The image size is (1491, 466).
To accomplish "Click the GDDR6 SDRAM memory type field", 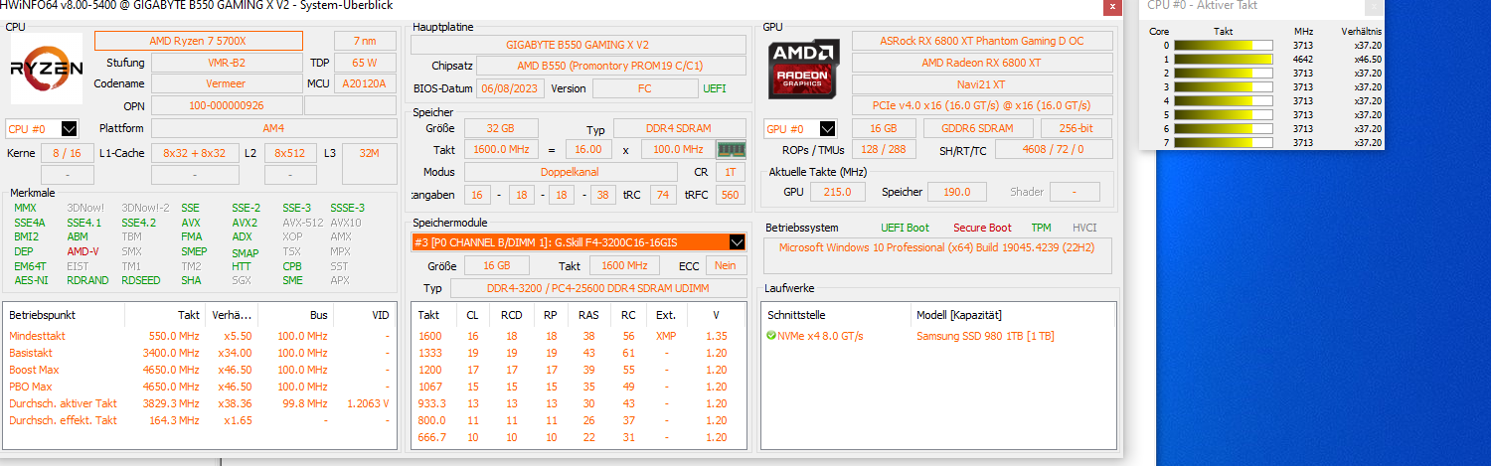I will [978, 128].
